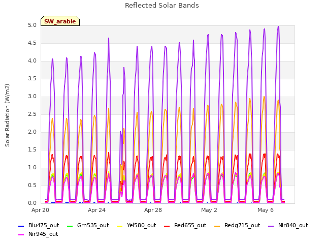
Task: Select the Yel580_out legend label
Action: [x=141, y=226]
